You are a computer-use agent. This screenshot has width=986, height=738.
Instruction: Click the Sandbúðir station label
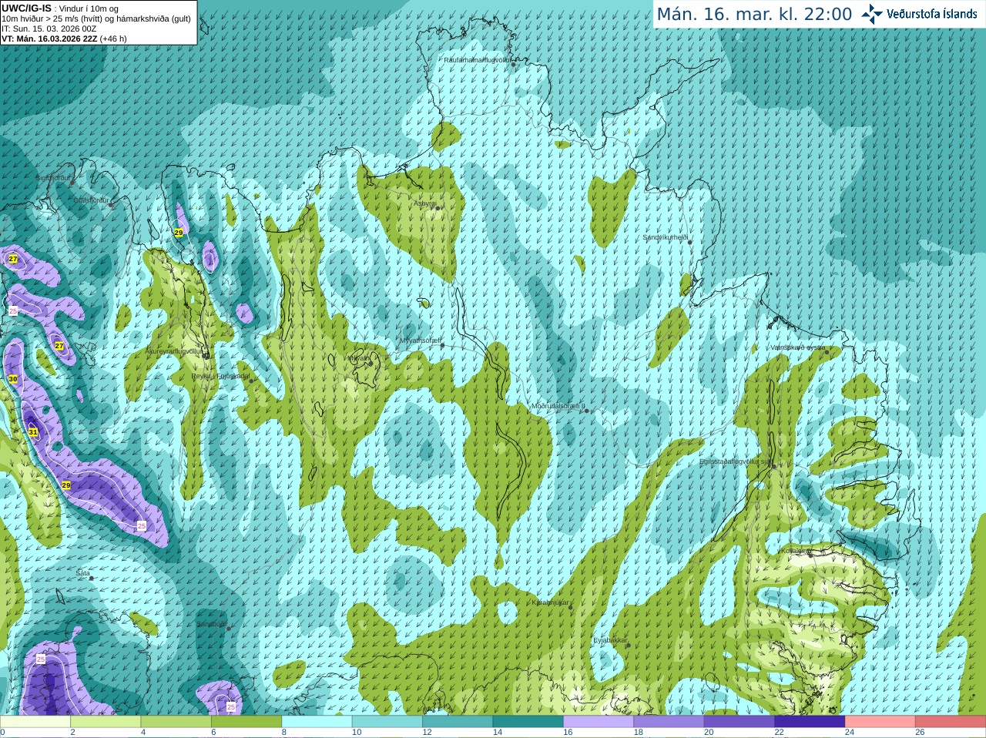(212, 624)
